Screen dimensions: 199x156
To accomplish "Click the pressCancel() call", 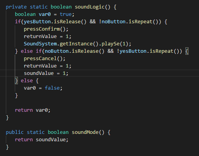I will pos(45,59).
